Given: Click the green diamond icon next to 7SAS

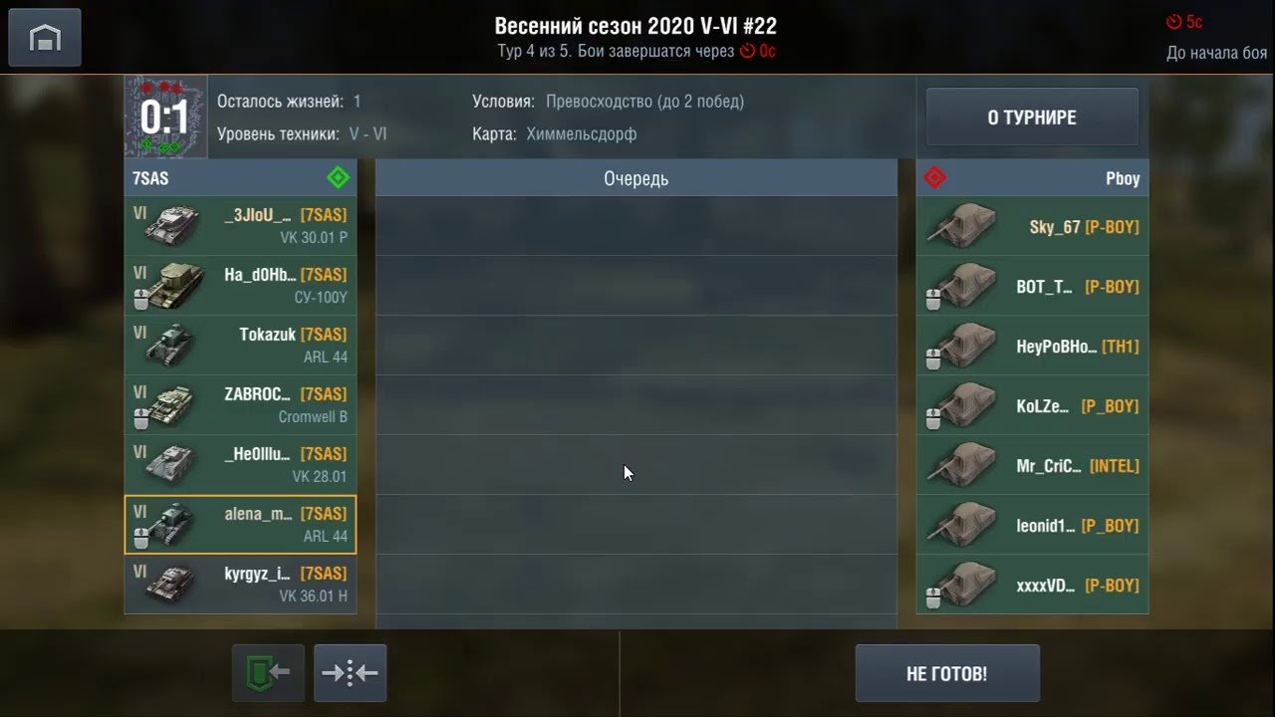Looking at the screenshot, I should coord(338,178).
